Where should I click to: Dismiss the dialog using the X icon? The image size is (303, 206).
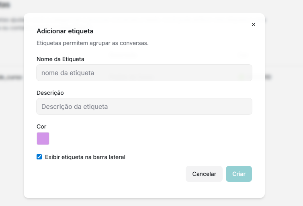coord(254,24)
